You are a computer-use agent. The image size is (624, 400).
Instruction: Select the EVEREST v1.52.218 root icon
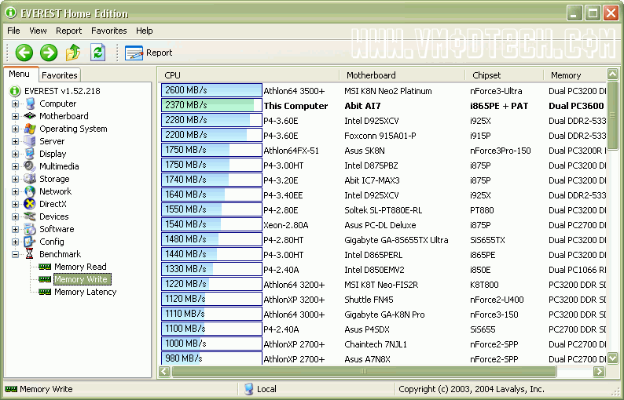point(15,91)
